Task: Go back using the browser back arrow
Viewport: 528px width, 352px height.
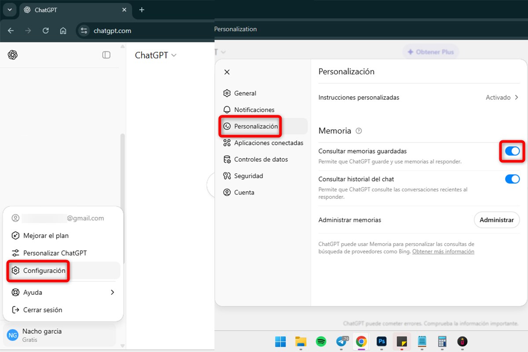Action: coord(11,31)
